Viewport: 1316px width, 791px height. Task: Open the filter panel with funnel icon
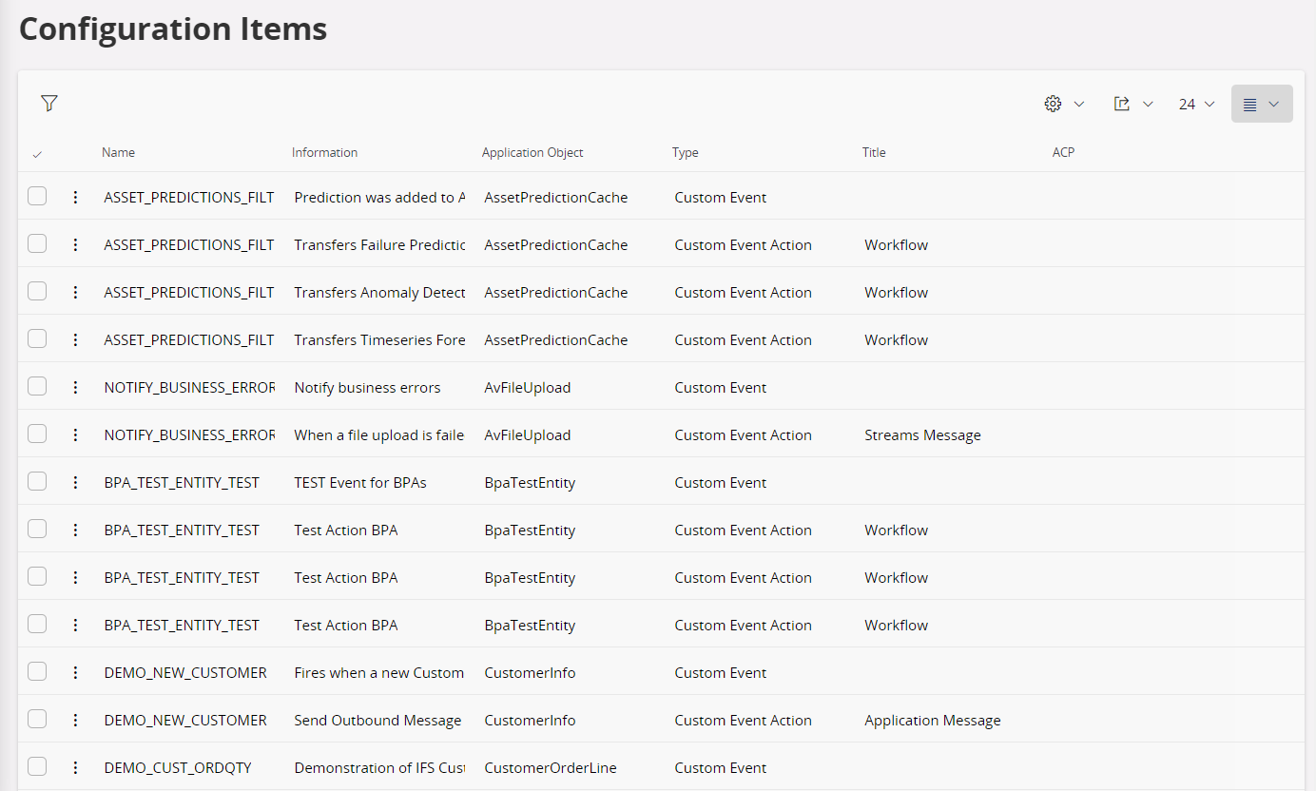pyautogui.click(x=49, y=104)
